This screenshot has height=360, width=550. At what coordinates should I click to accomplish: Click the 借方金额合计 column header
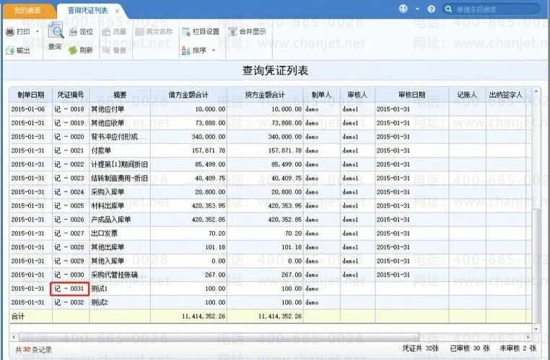188,95
